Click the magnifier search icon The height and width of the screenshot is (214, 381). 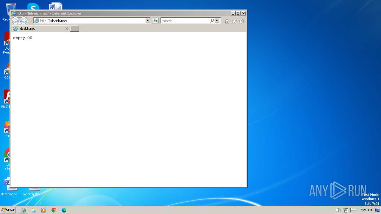(x=212, y=21)
